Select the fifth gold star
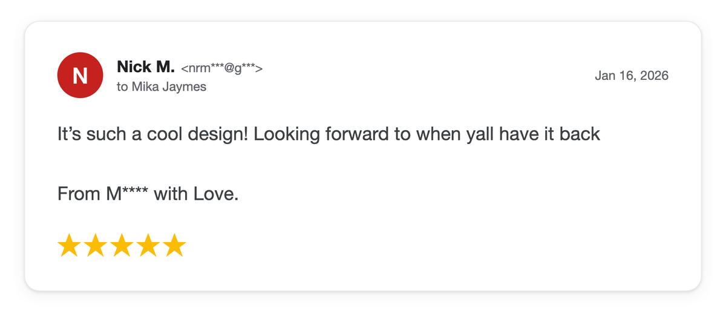The image size is (726, 319). pyautogui.click(x=174, y=246)
